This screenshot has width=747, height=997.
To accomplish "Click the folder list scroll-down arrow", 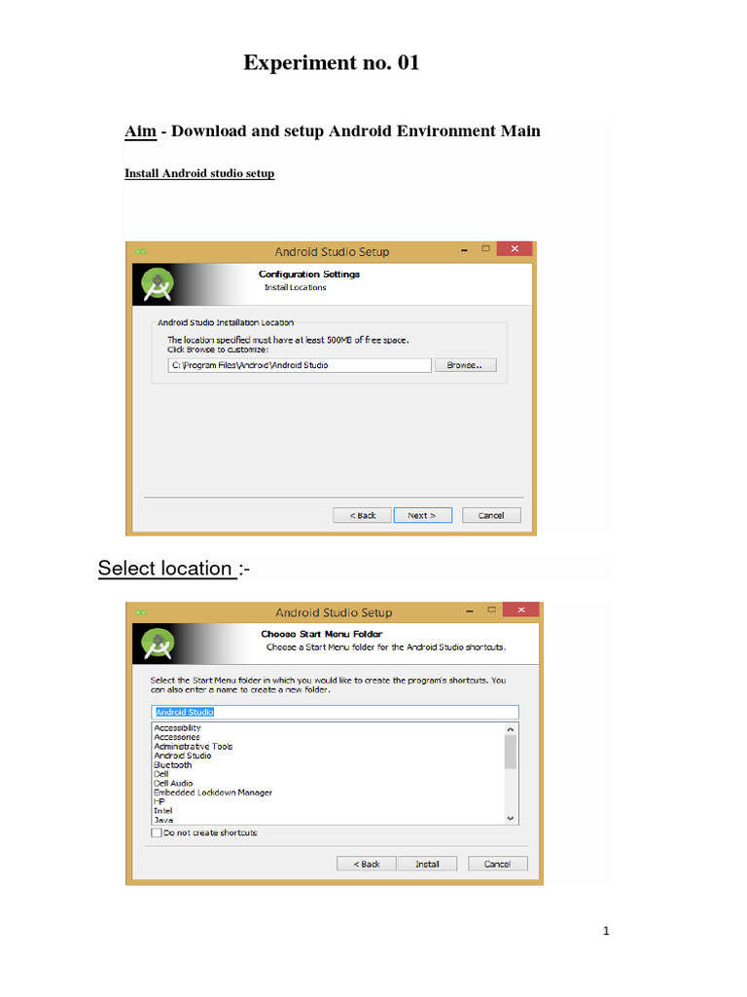I will 510,819.
